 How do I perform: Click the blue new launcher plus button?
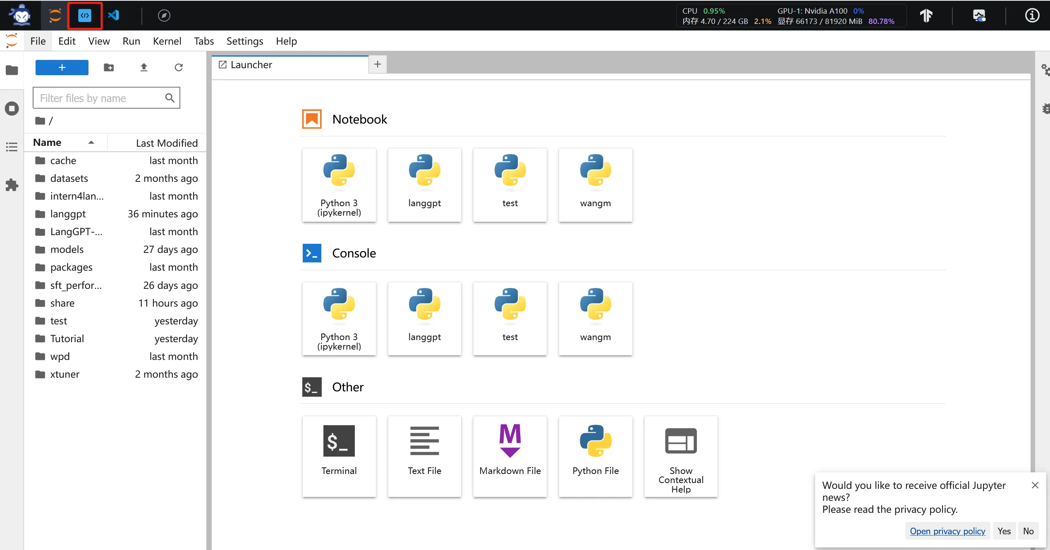tap(62, 67)
